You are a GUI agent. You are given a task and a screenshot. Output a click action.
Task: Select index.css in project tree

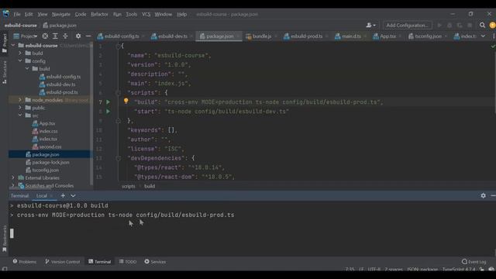[x=48, y=131]
